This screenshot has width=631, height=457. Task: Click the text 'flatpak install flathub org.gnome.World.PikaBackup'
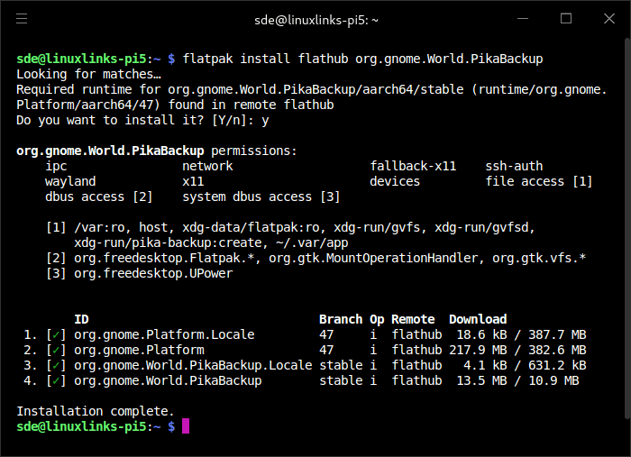362,59
